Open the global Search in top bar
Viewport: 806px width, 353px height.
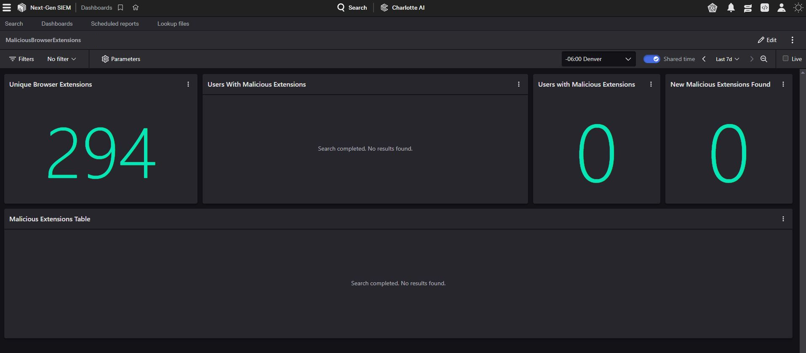352,8
